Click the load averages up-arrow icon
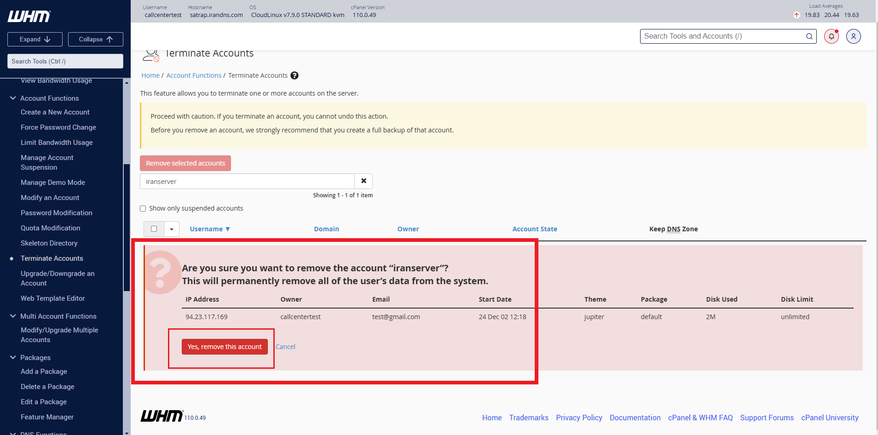878x435 pixels. point(797,15)
